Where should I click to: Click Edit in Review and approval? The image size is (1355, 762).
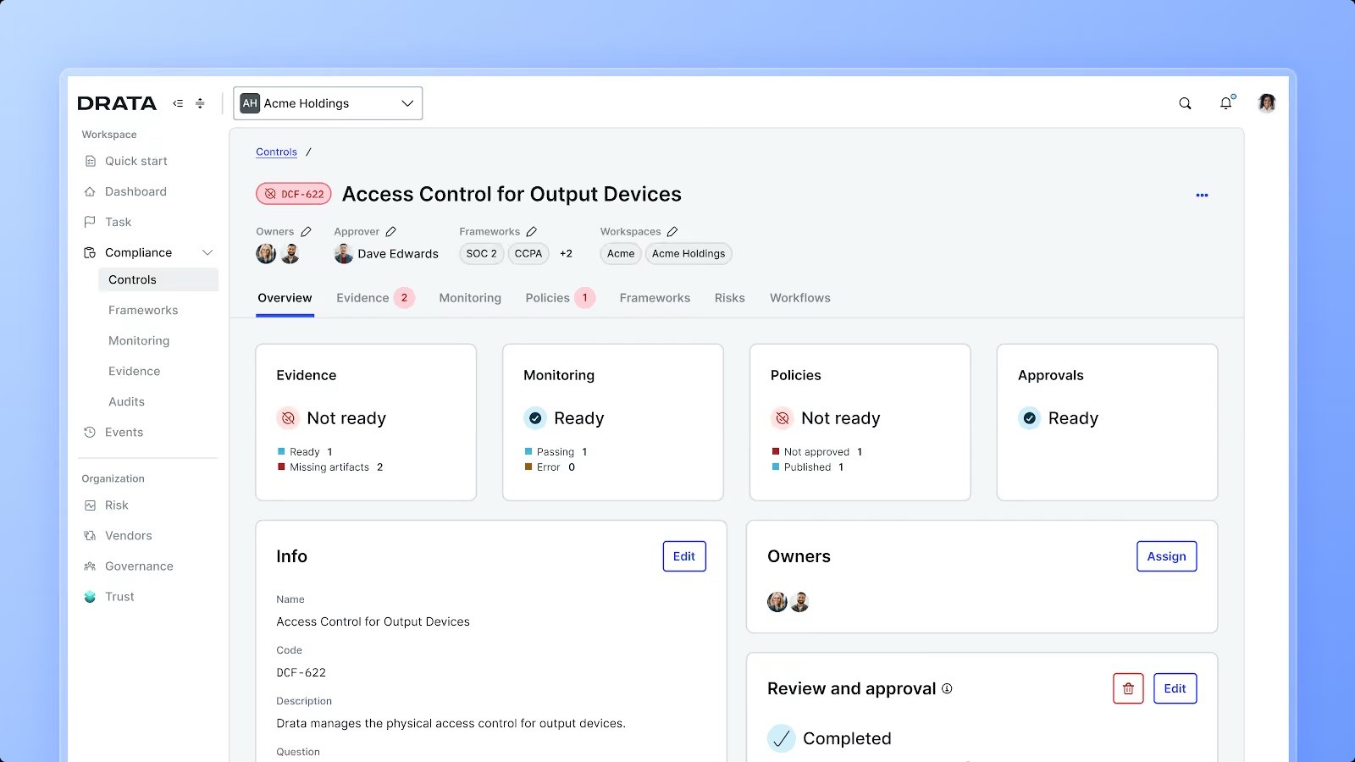(1175, 688)
